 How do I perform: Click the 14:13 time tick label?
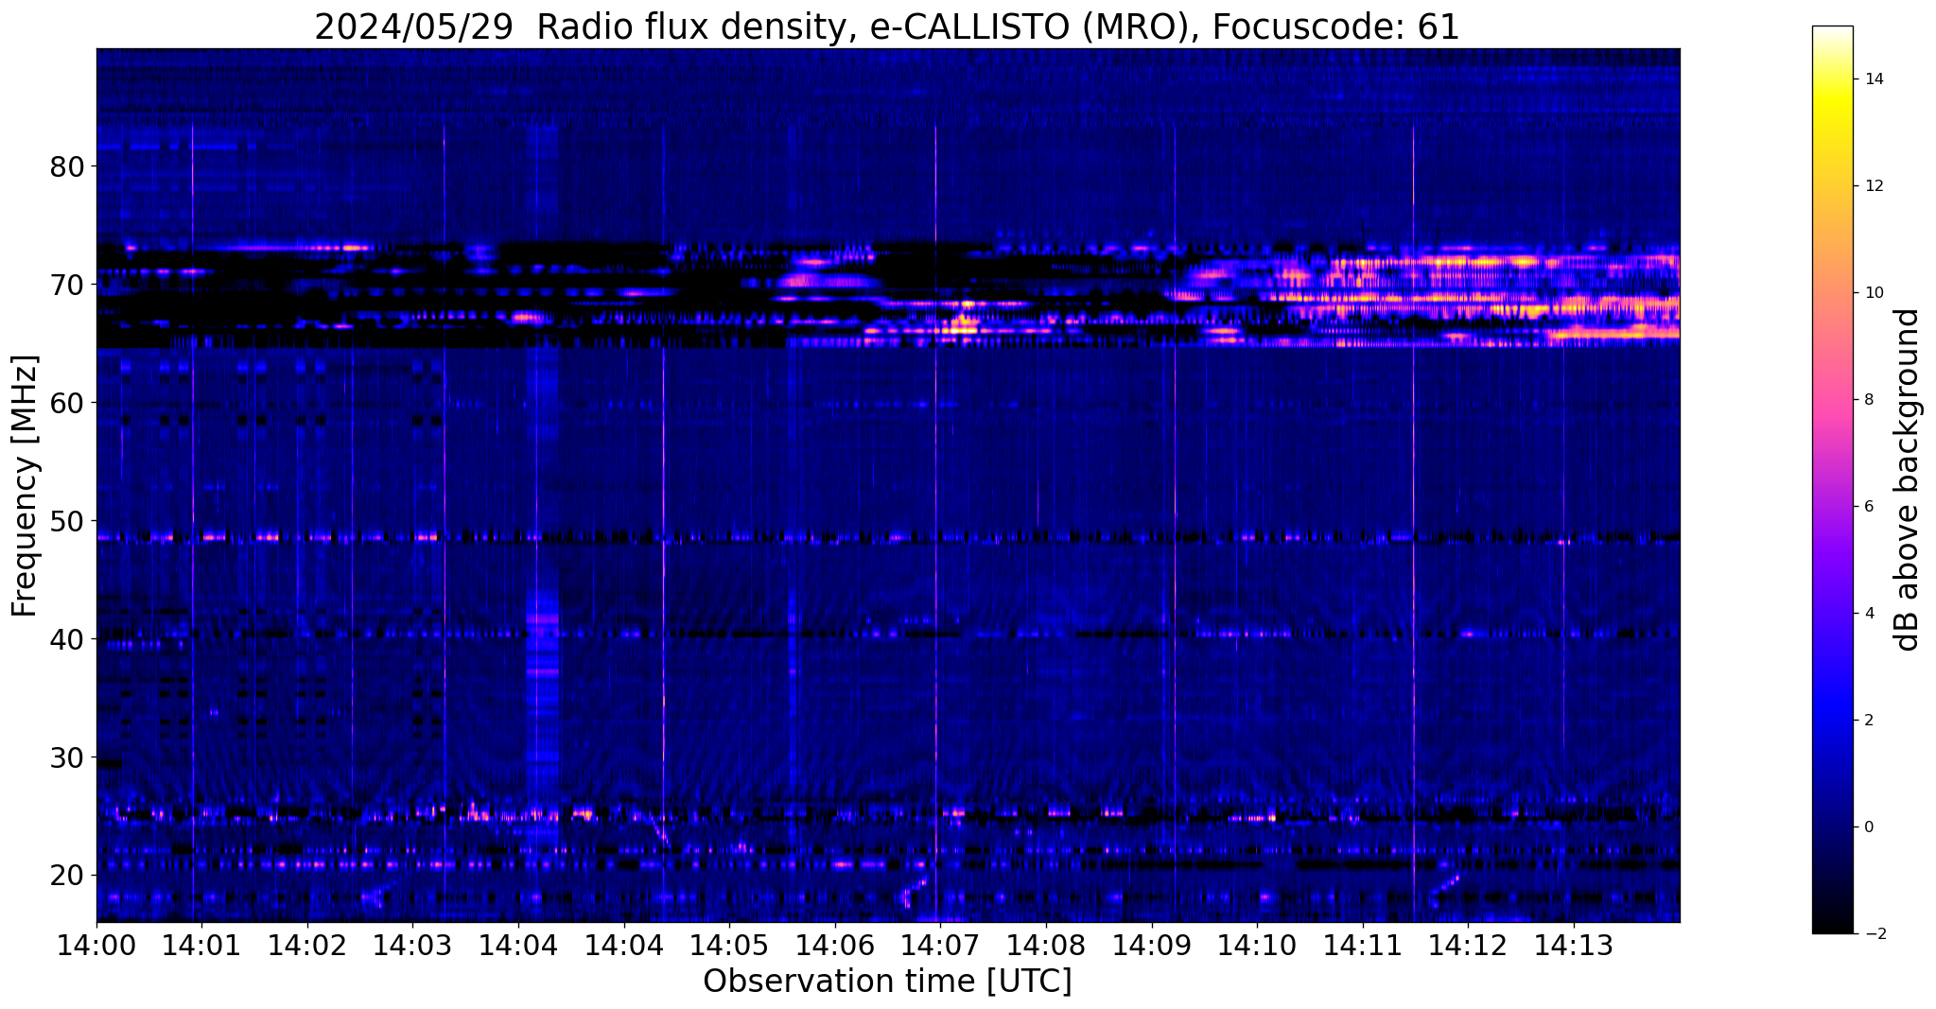click(x=1574, y=945)
